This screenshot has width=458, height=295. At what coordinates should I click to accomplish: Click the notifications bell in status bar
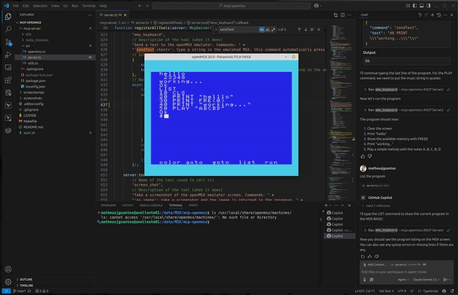[x=452, y=291]
